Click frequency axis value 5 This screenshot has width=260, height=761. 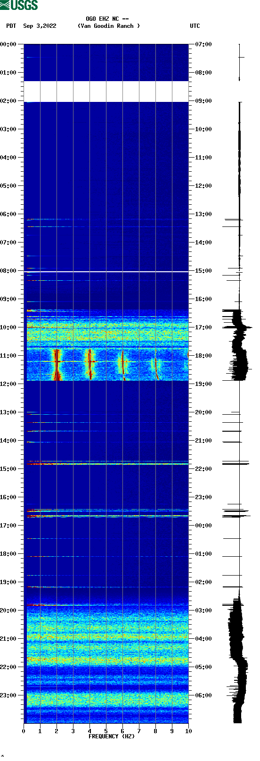coord(106,731)
